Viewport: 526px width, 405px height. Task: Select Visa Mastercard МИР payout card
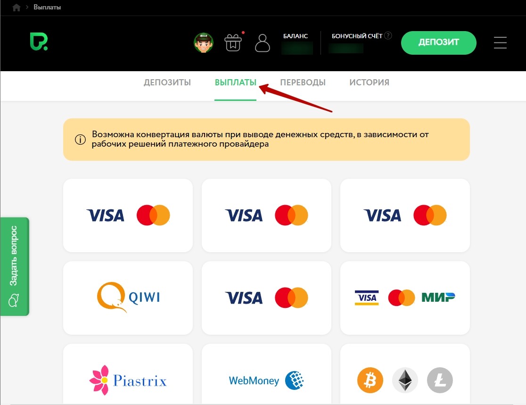pos(405,298)
